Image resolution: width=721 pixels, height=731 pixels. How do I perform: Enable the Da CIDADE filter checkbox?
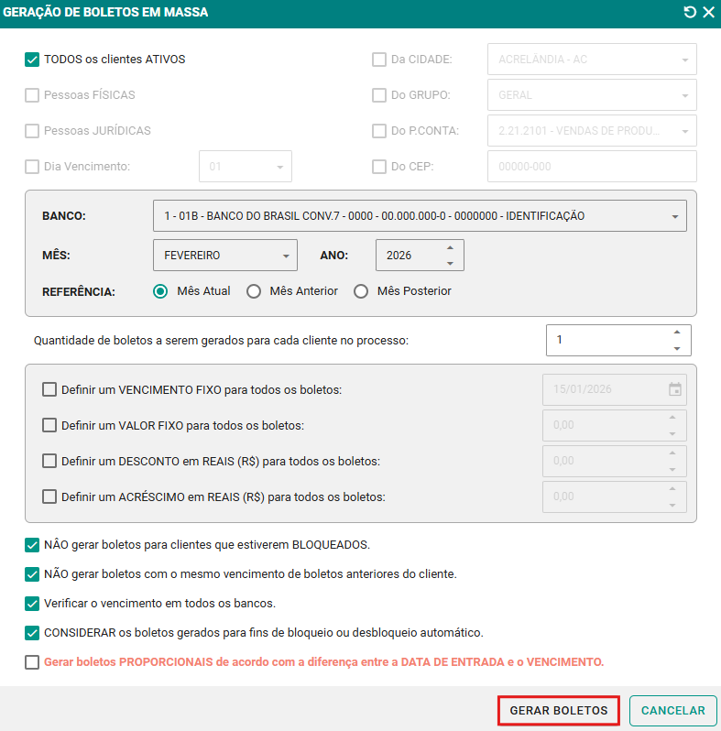click(379, 60)
